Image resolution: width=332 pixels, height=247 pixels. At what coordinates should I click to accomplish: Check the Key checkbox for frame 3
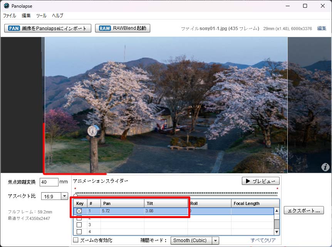pyautogui.click(x=79, y=225)
